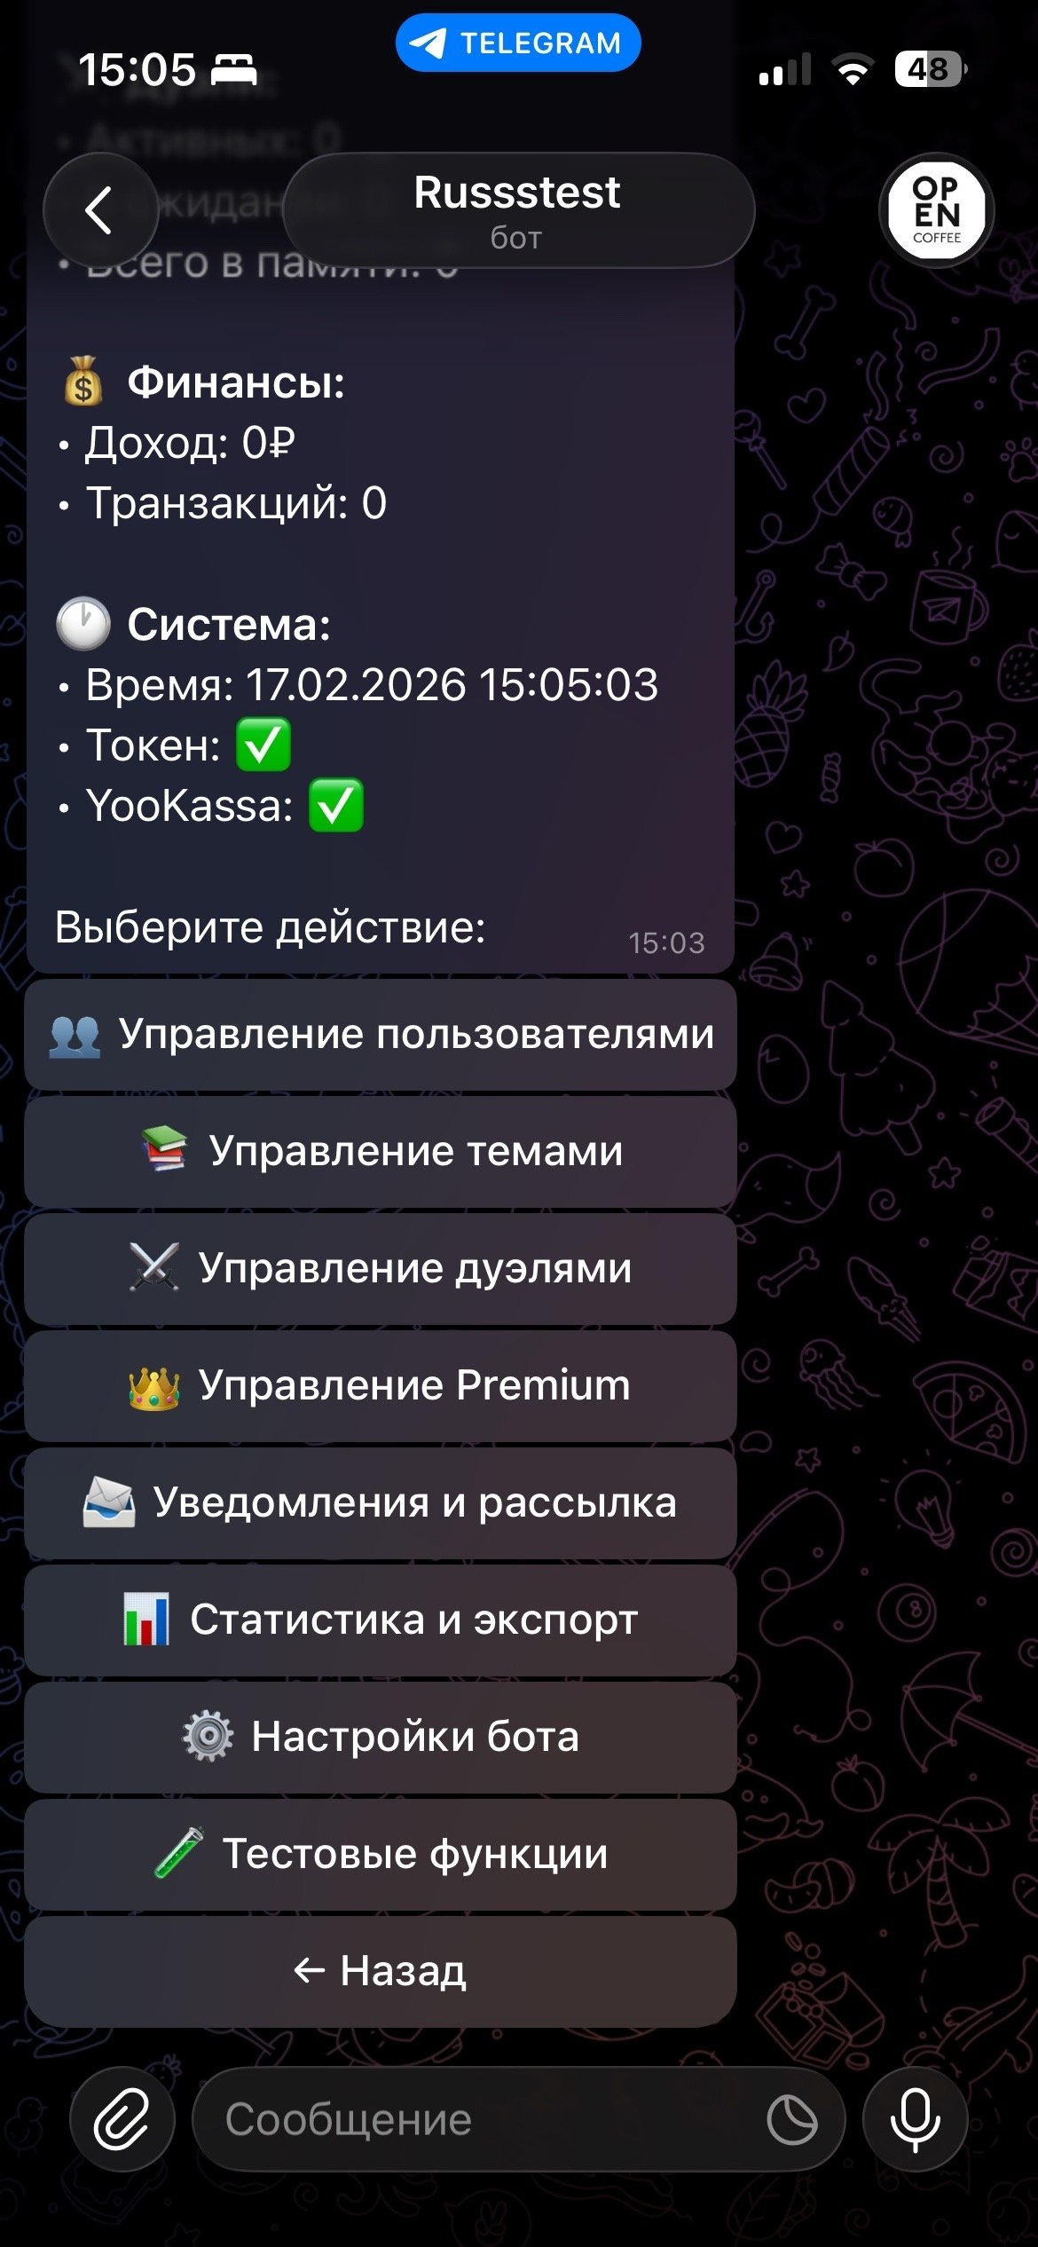Tap the microphone voice message icon

(915, 2119)
